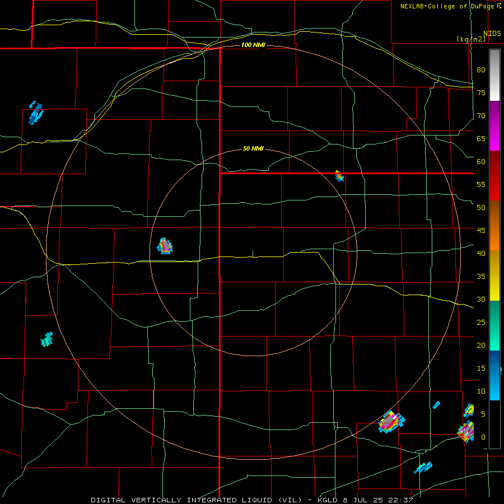Click the gray-white top segment of the color bar

(x=494, y=76)
